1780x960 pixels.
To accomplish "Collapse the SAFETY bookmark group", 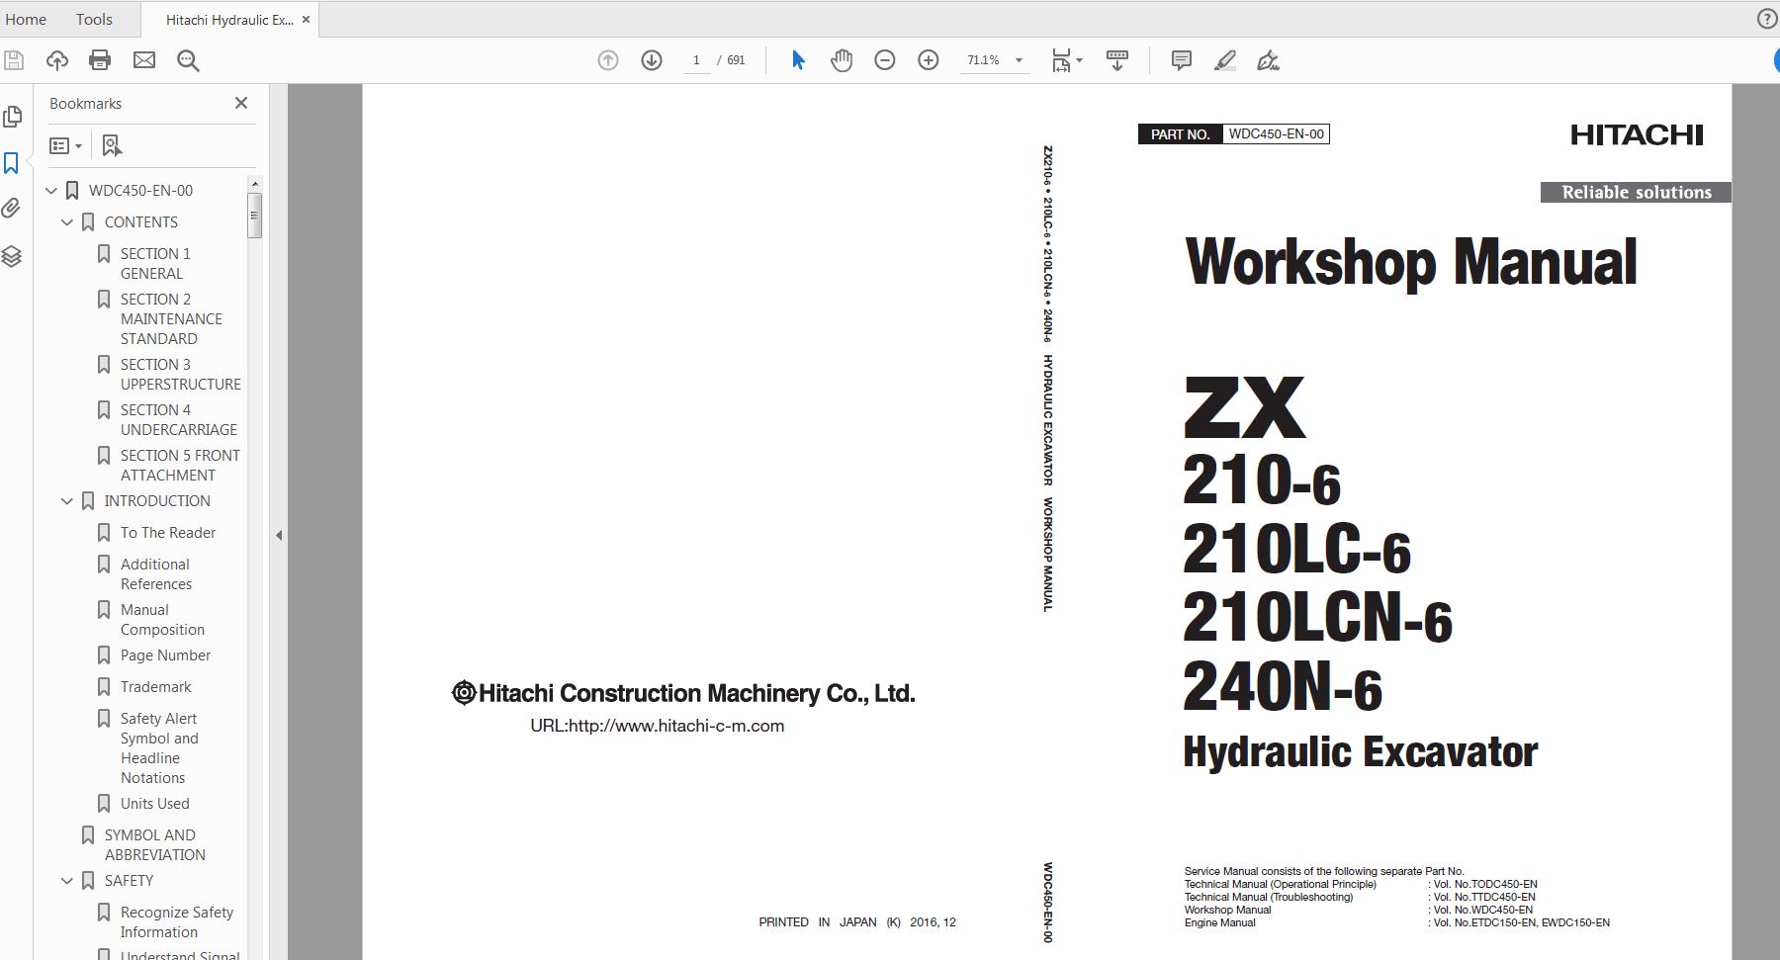I will [67, 881].
